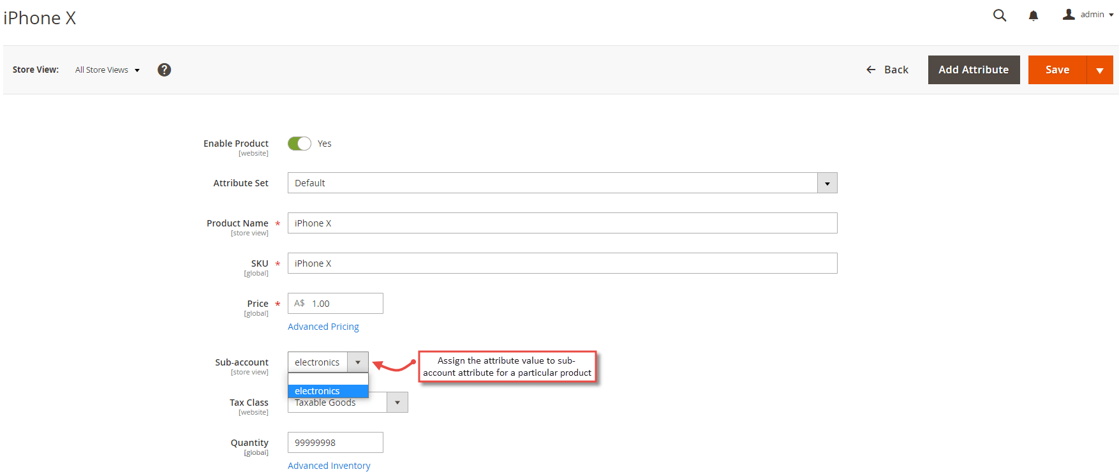This screenshot has width=1119, height=474.
Task: Open Advanced Pricing link
Action: coord(323,327)
